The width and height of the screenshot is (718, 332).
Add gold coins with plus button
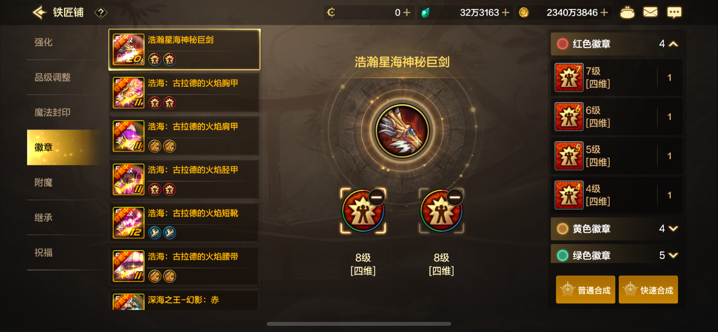(604, 13)
